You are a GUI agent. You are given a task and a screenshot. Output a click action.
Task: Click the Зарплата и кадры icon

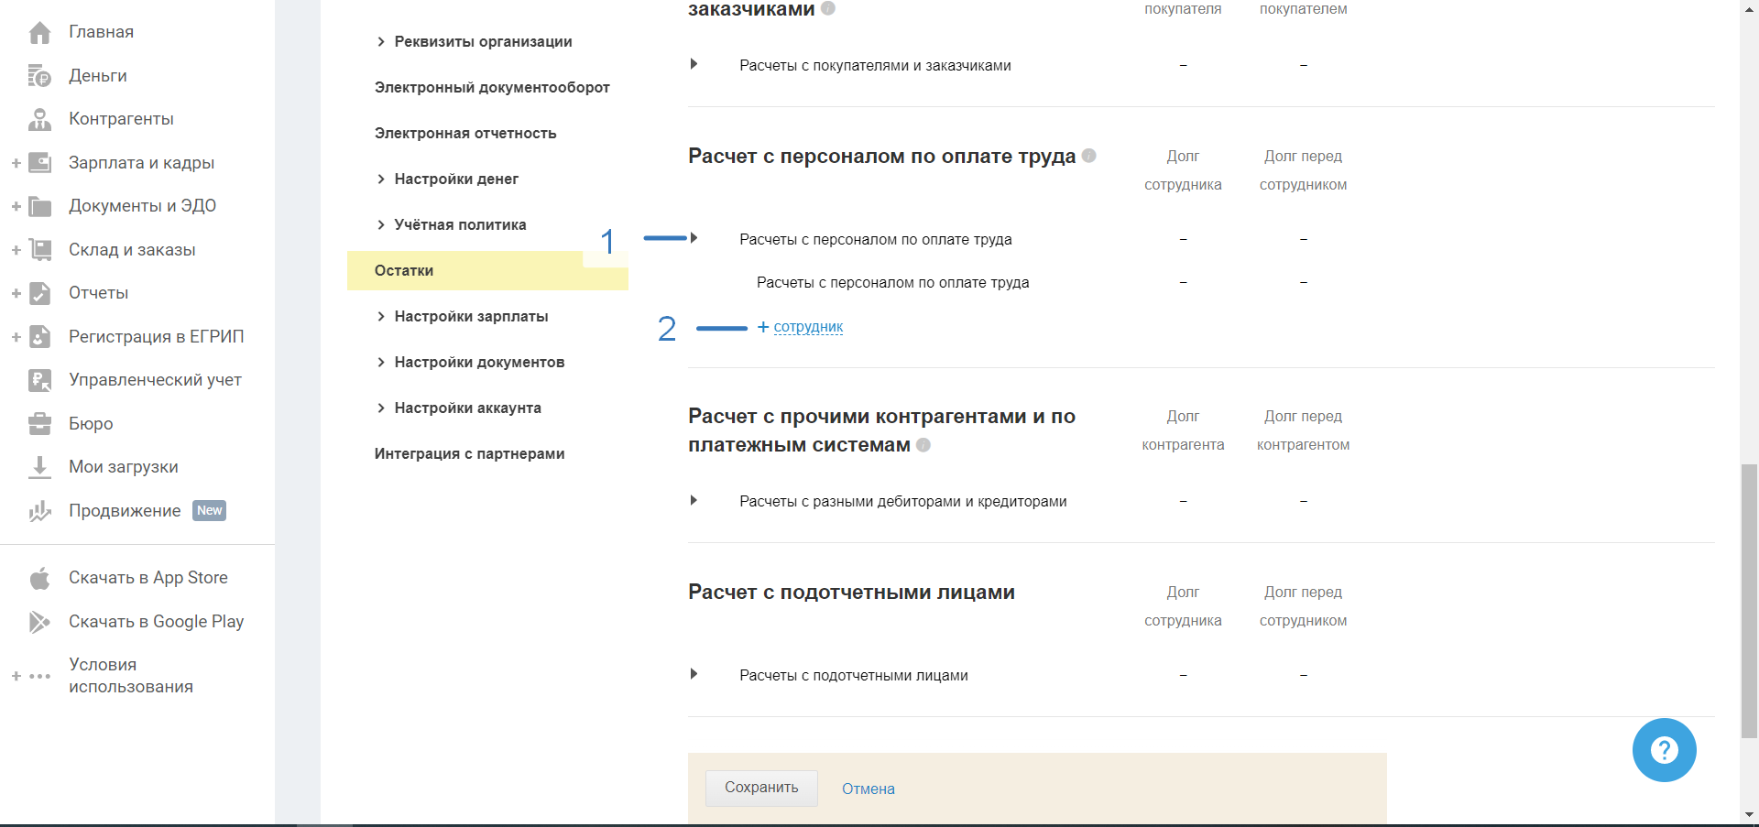(x=39, y=163)
